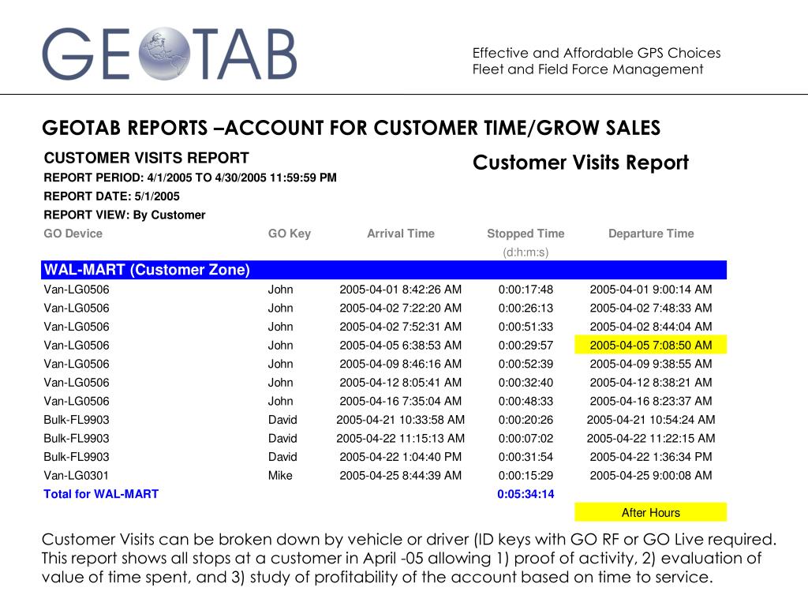Click the yellow 'After Hours' legend box
This screenshot has height=606, width=808.
coord(651,512)
